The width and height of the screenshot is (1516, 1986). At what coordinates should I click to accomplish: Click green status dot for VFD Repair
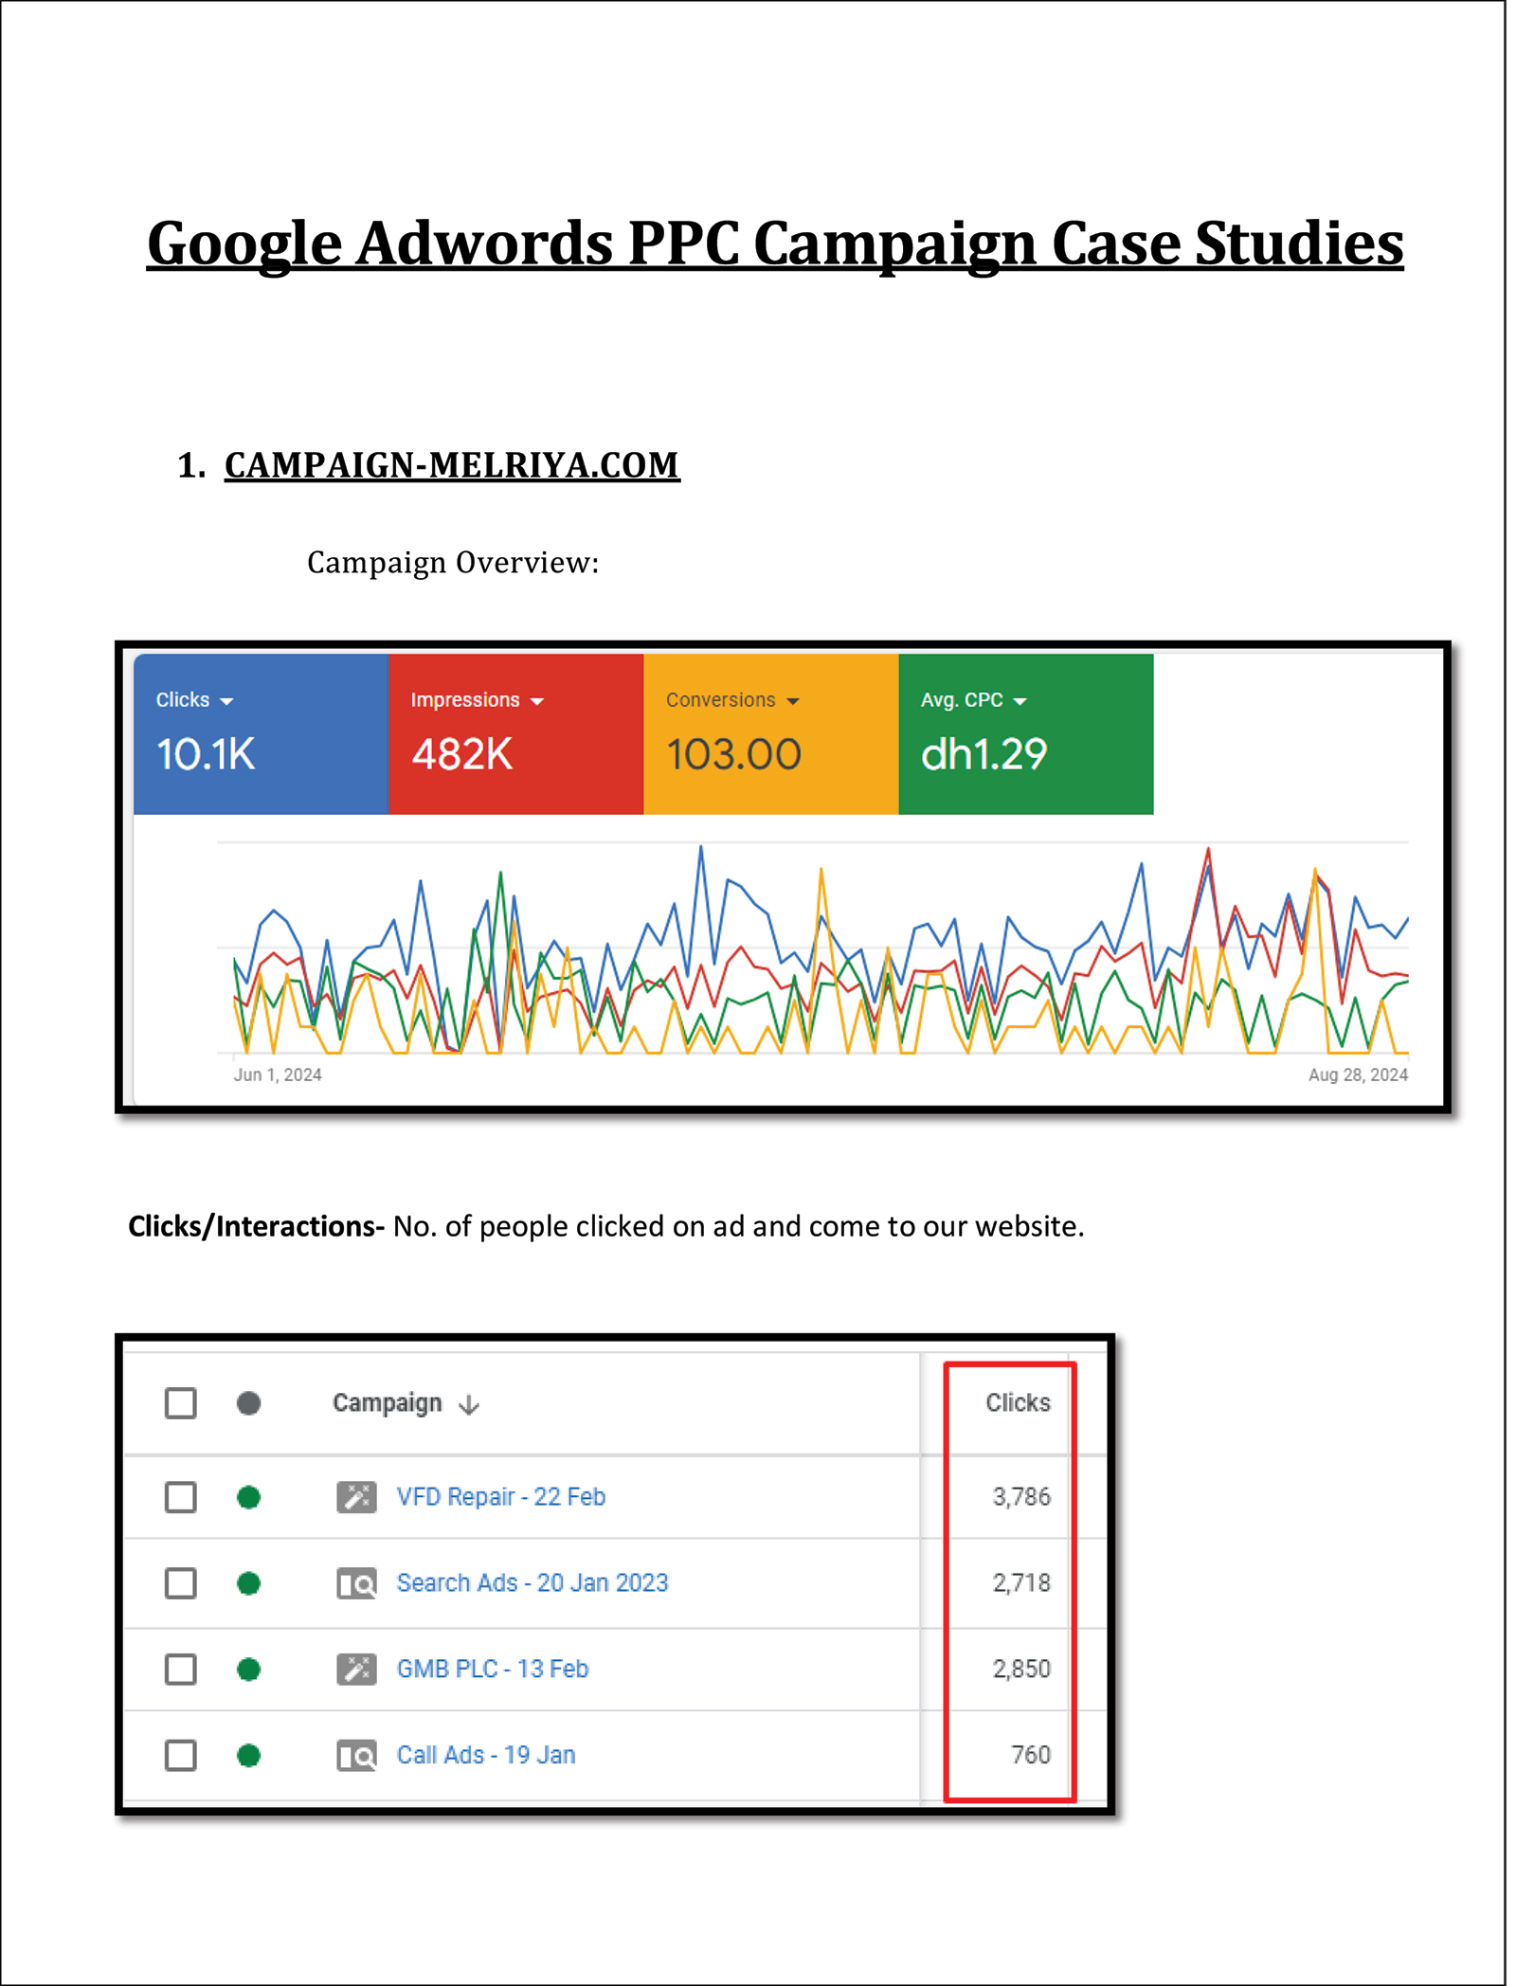(249, 1497)
